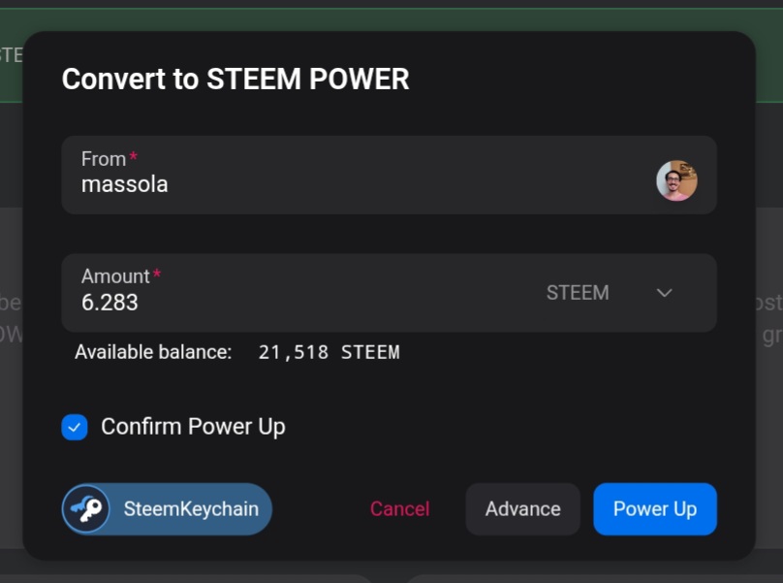Image resolution: width=783 pixels, height=583 pixels.
Task: Click the key icon in the SteemKeychain button
Action: coord(87,509)
